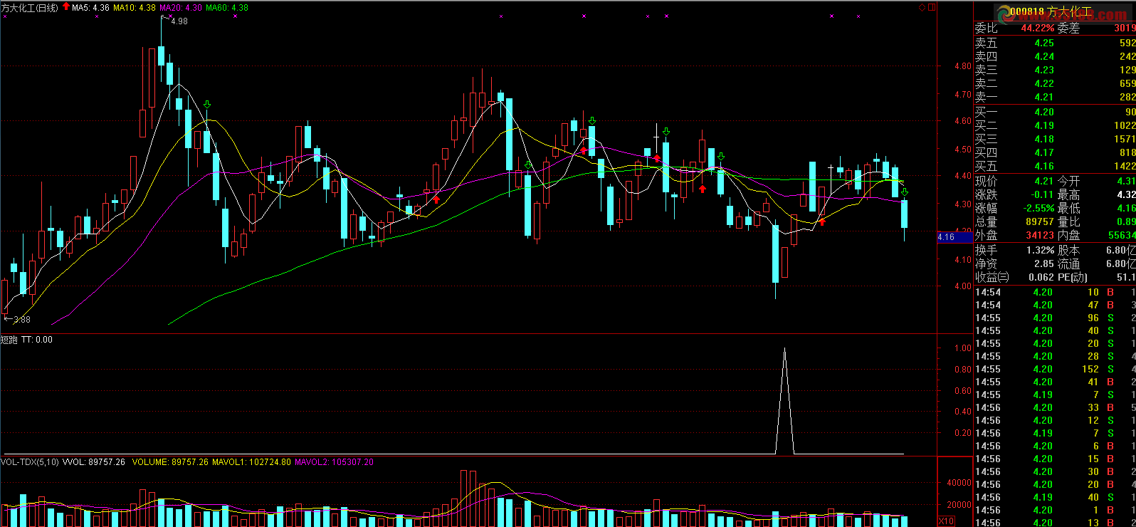Click the first green down arrow after the 4.98 peak

tap(207, 105)
